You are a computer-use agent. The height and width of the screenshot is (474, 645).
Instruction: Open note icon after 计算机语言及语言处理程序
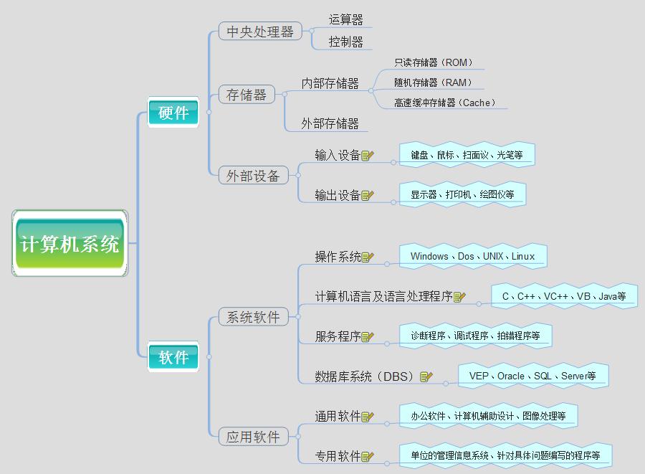pyautogui.click(x=459, y=297)
